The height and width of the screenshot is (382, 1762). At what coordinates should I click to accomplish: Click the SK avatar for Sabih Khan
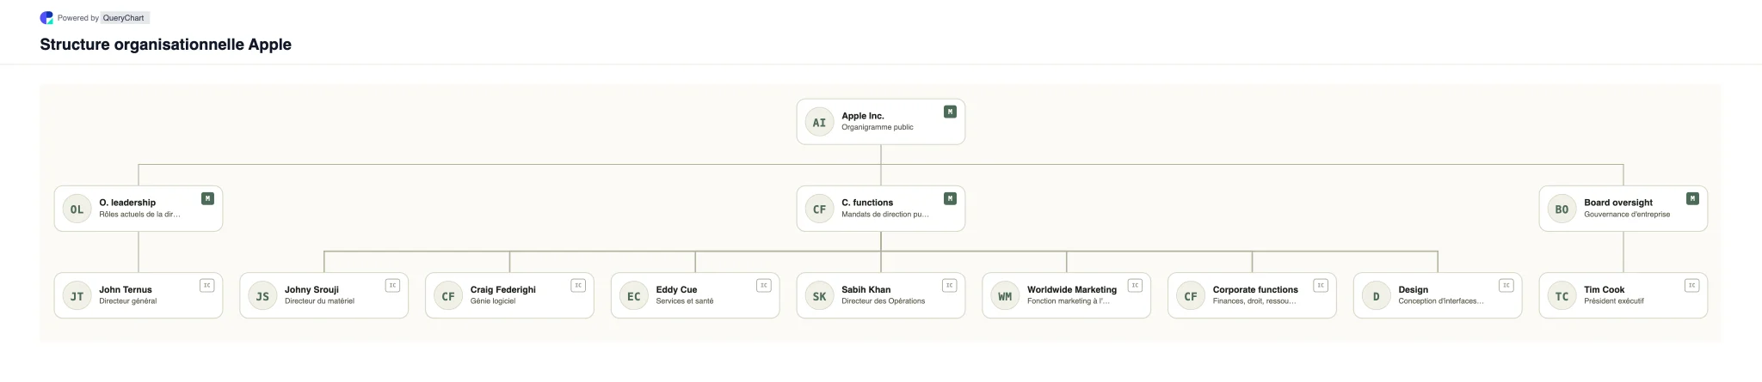pyautogui.click(x=819, y=296)
